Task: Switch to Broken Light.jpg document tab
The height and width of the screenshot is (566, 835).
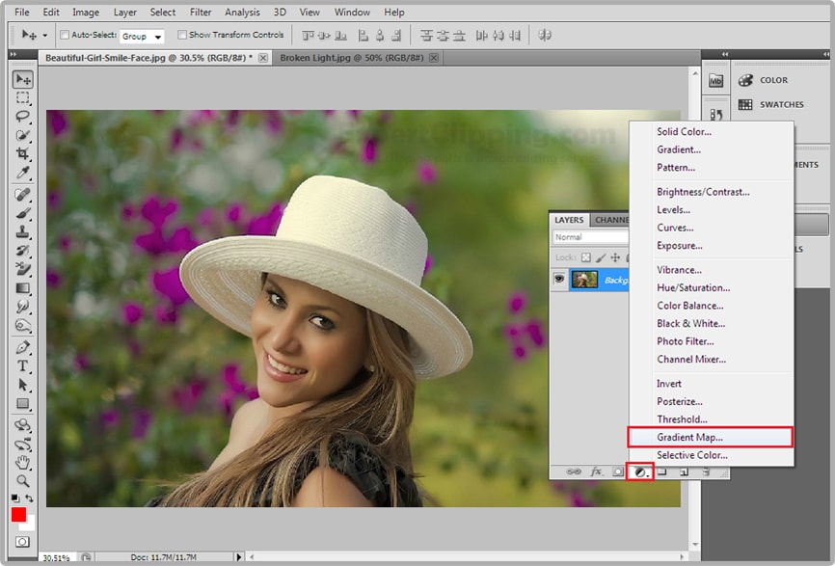Action: coord(352,58)
